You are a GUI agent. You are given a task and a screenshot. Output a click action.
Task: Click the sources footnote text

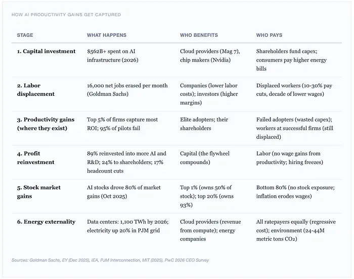[110, 260]
